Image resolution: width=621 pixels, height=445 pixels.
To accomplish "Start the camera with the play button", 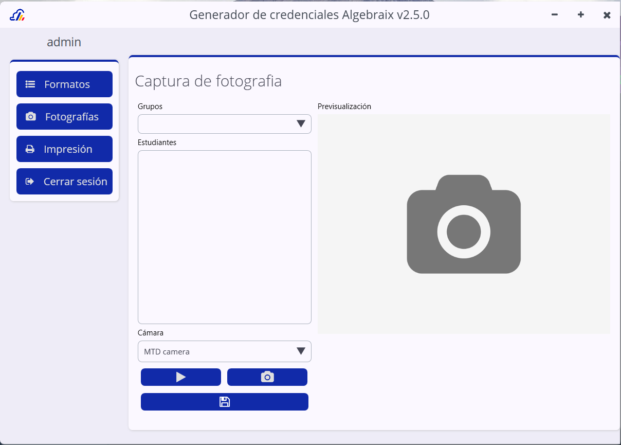I will point(181,377).
